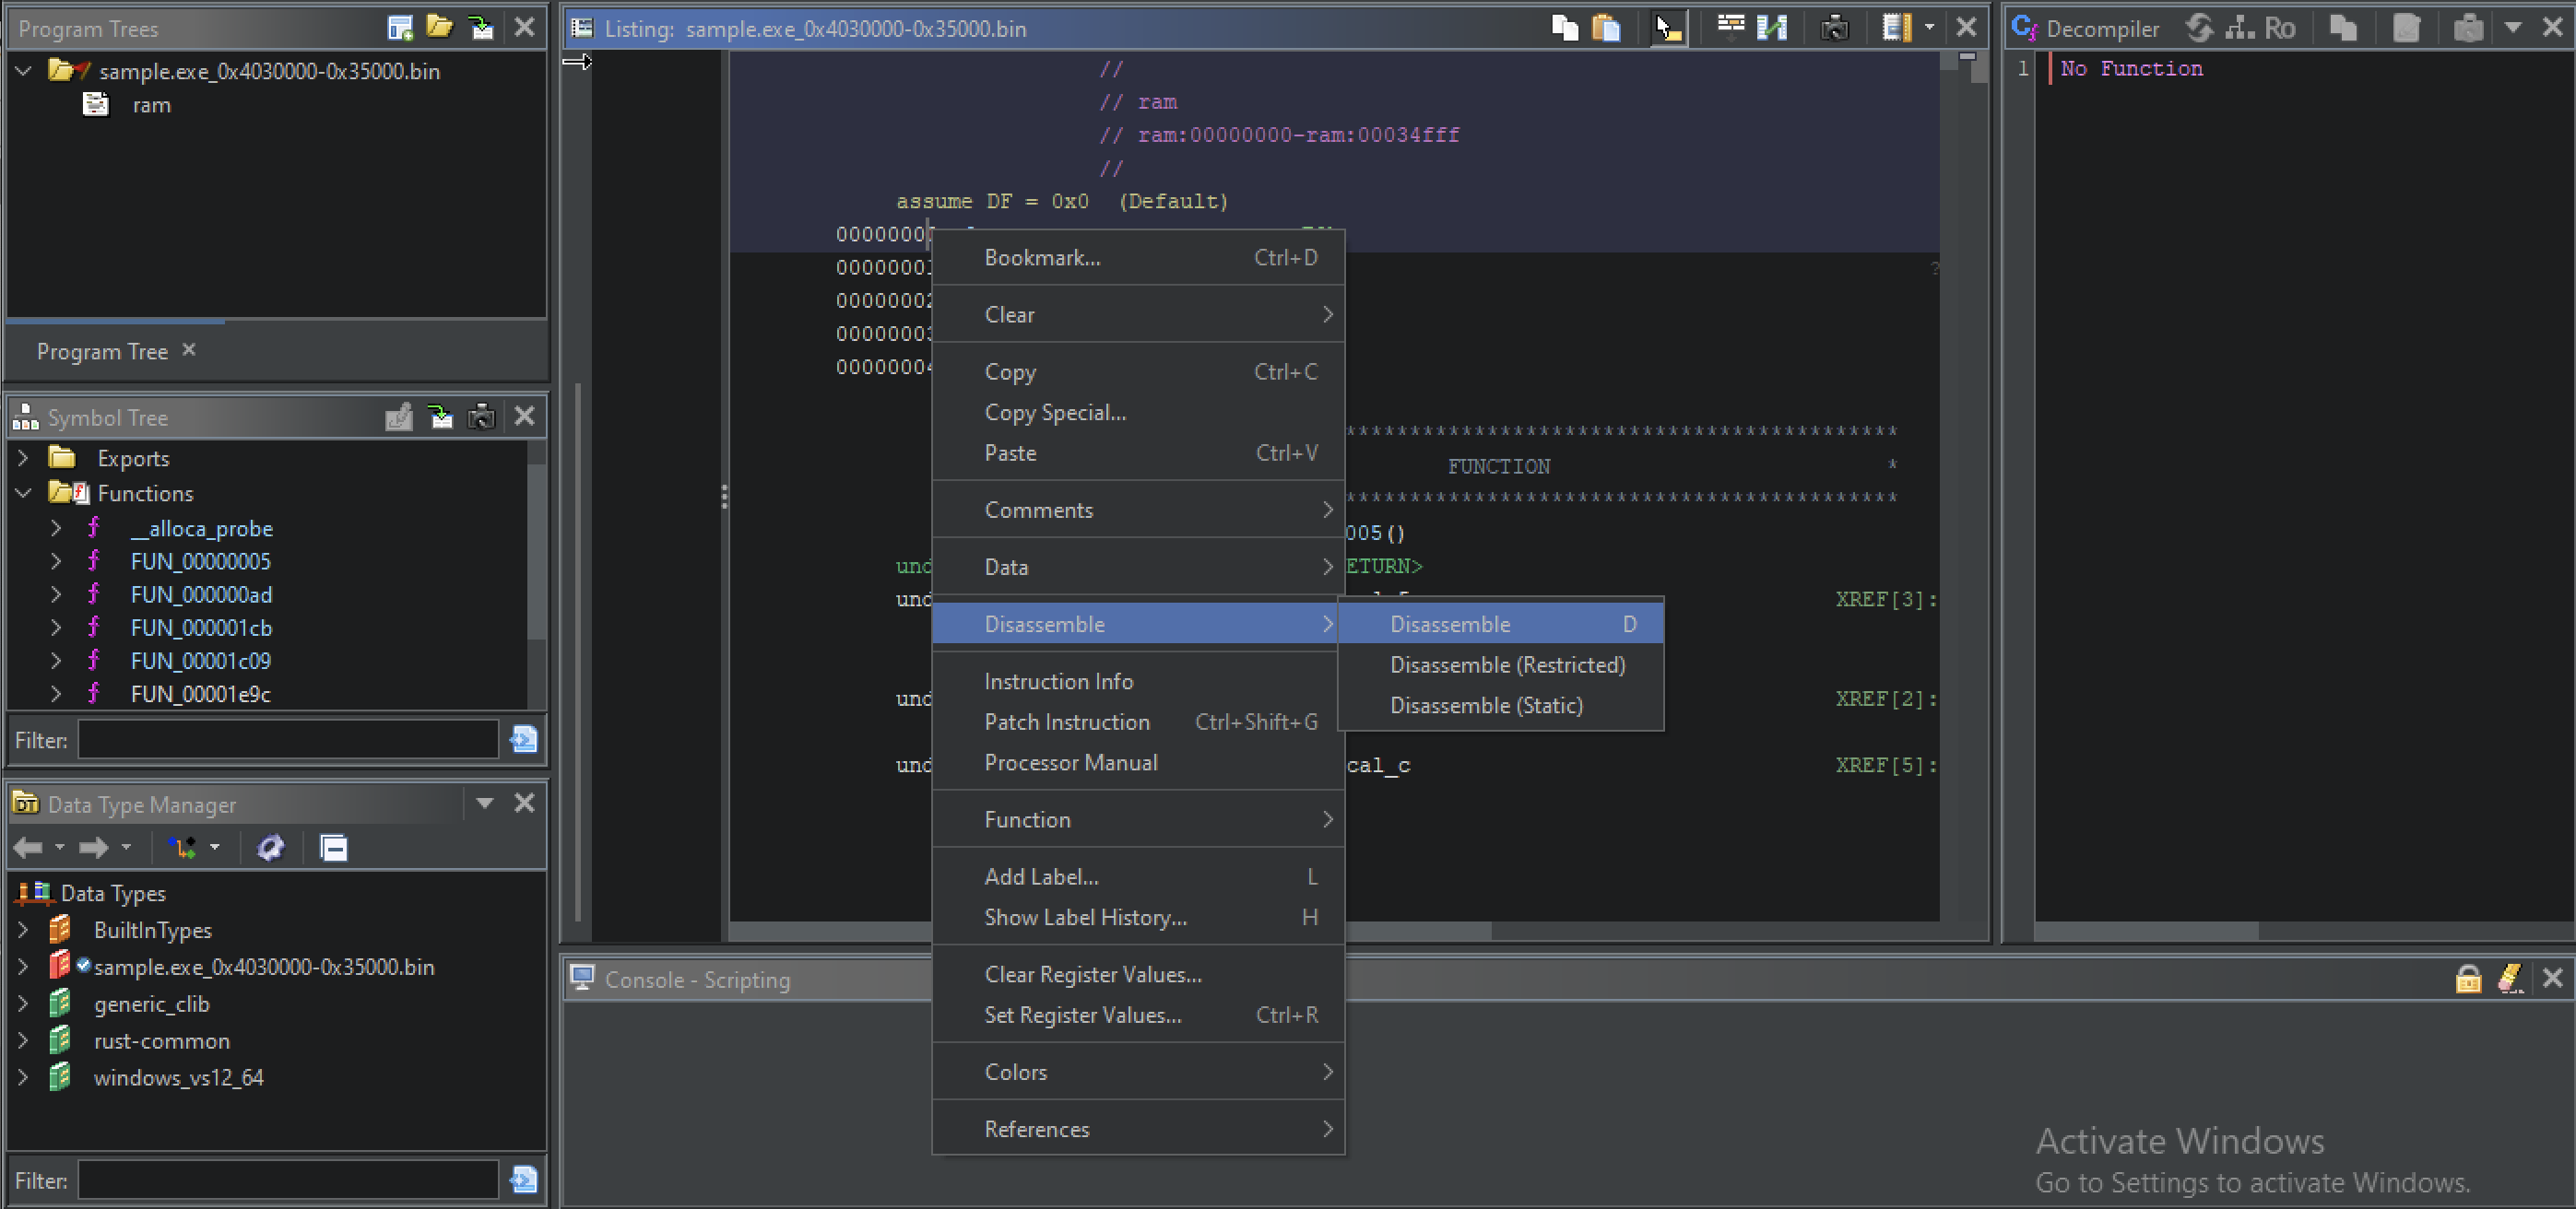
Task: Select Disassemble (Restricted) submenu entry
Action: point(1501,664)
